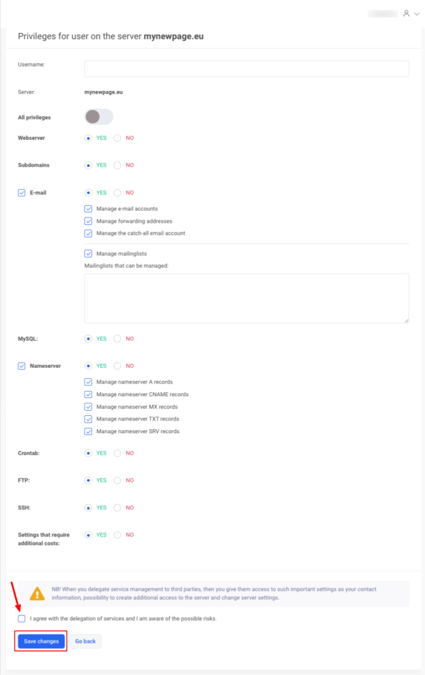Viewport: 425px width, 675px height.
Task: Uncheck Manage nameserver MX records
Action: pyautogui.click(x=88, y=407)
